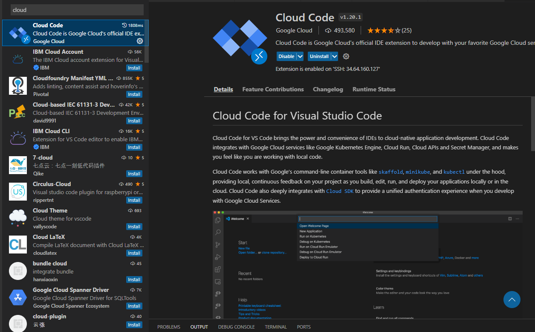The image size is (535, 332).
Task: Click the IBM Cloud CLI extension icon
Action: [x=18, y=139]
